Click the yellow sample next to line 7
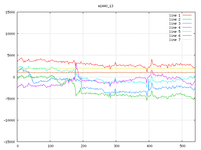The image size is (201, 150). (x=187, y=40)
